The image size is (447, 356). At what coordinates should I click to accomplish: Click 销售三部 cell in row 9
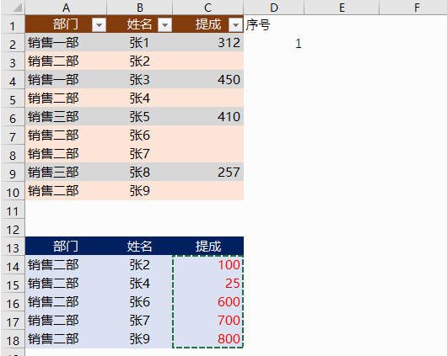click(66, 173)
